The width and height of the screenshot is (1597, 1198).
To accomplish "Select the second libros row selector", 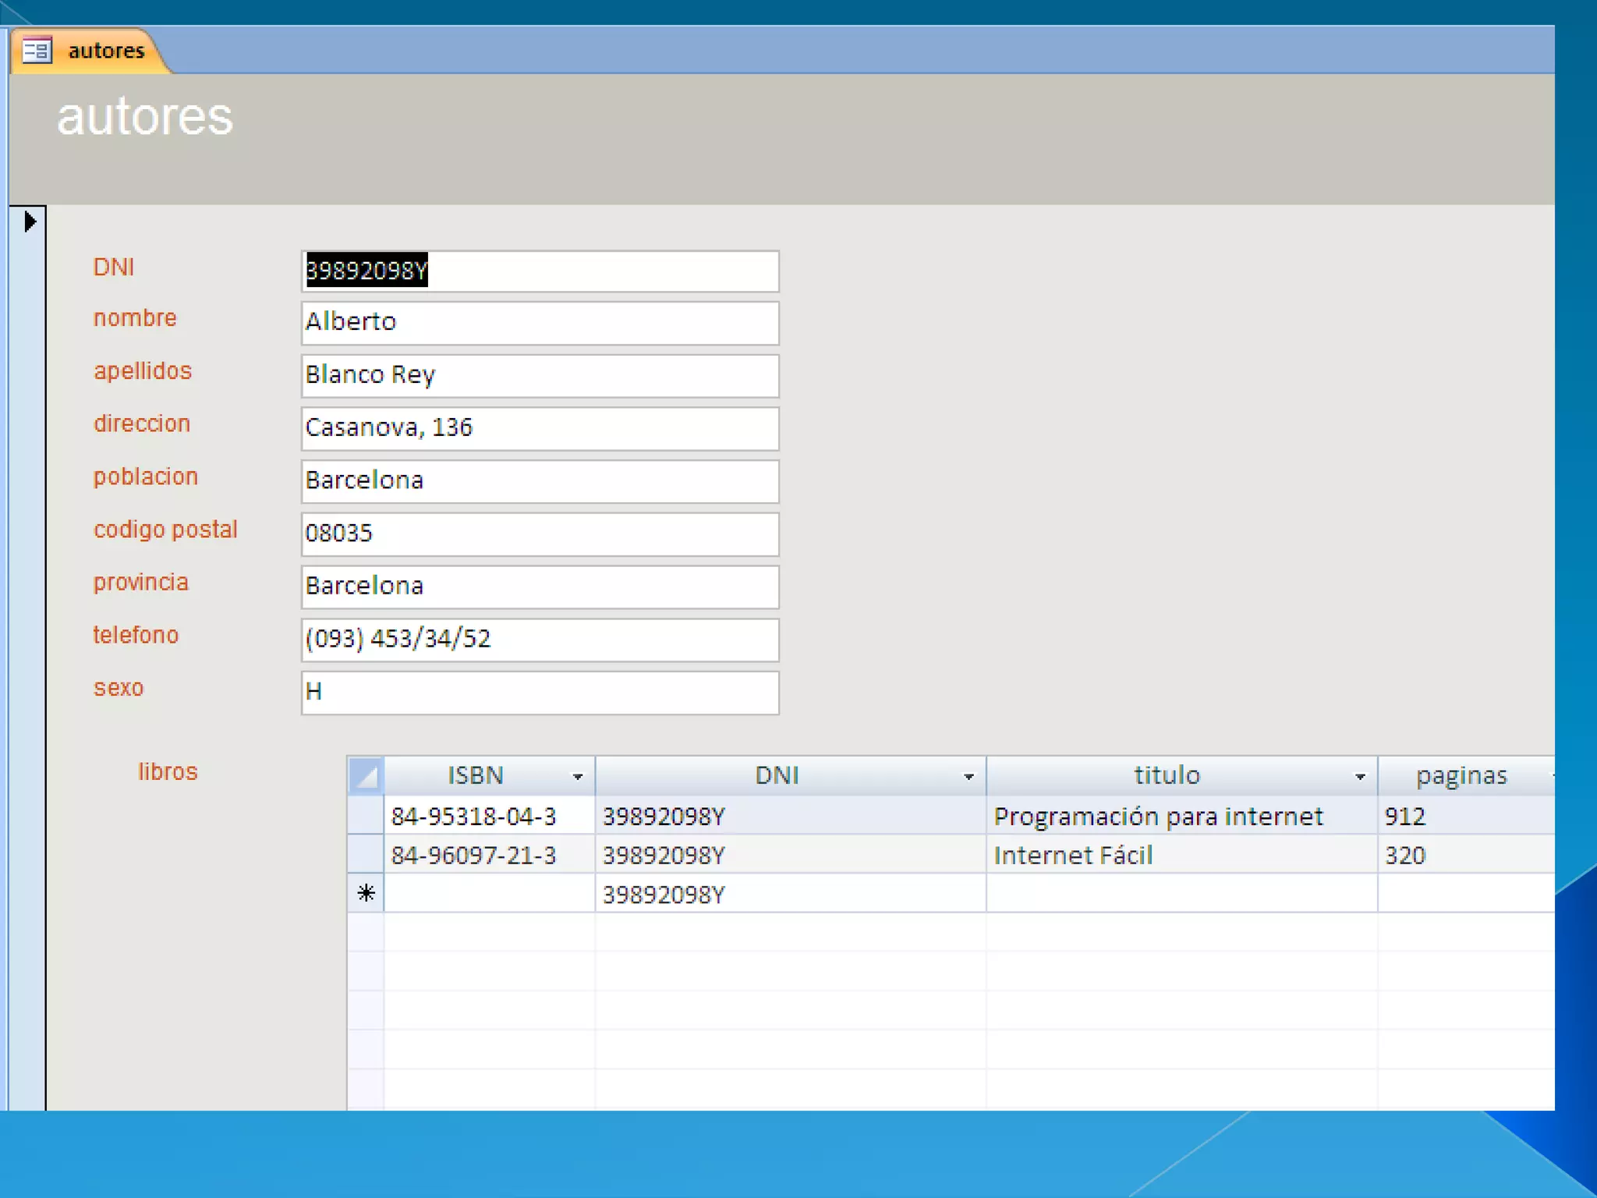I will click(x=366, y=855).
